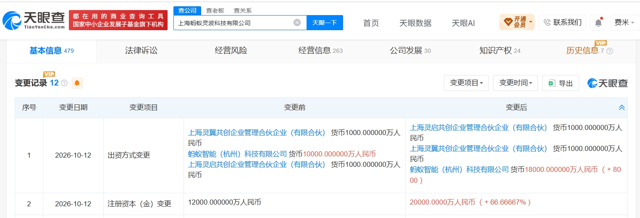
Task: Click the help icon beside 变更记录 12
Action: (64, 83)
